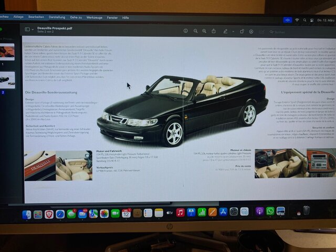Image resolution: width=336 pixels, height=252 pixels.
Task: Open FaceTime from the Dock
Action: tap(115, 214)
